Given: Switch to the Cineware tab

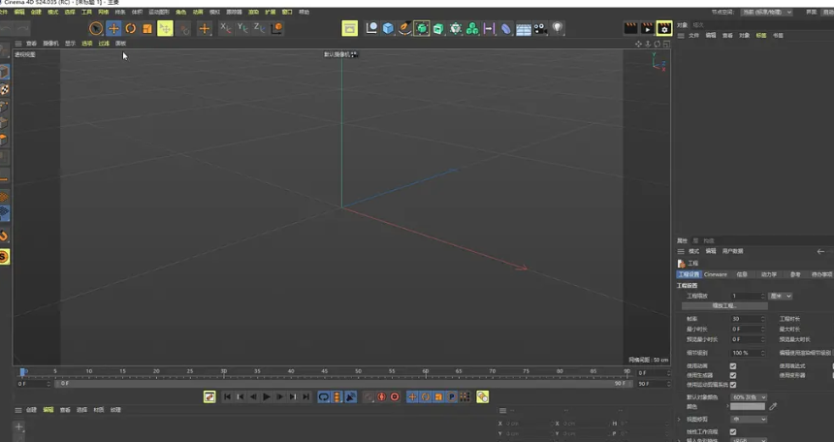Looking at the screenshot, I should 716,274.
